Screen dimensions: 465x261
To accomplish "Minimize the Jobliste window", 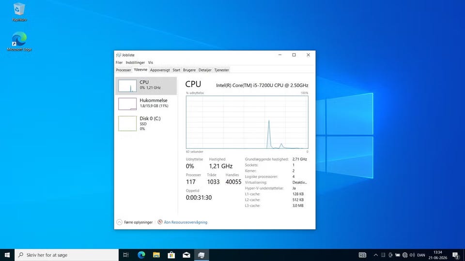I will pos(279,55).
